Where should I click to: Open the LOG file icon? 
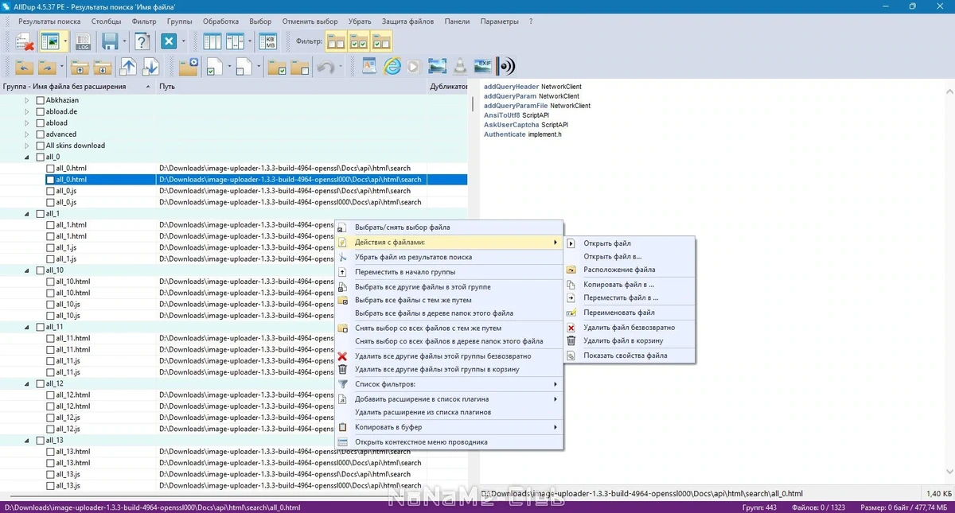tap(84, 41)
